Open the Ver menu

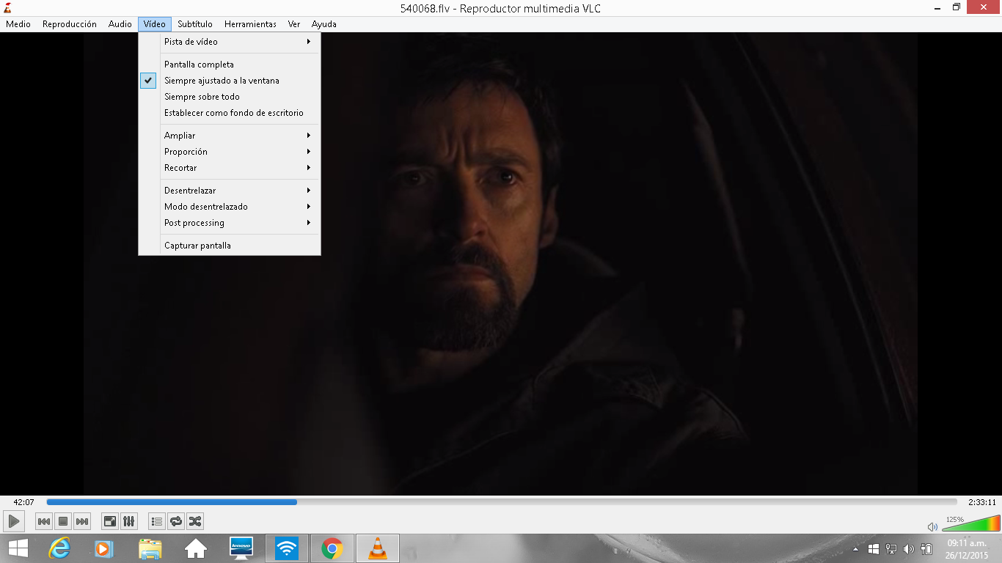294,24
